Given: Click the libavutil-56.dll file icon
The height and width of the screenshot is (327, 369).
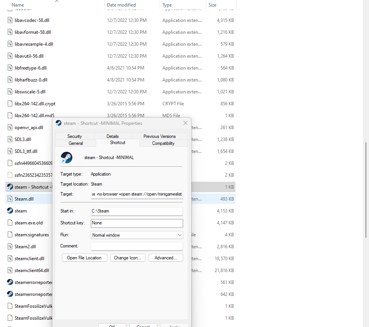Looking at the screenshot, I should (10, 56).
